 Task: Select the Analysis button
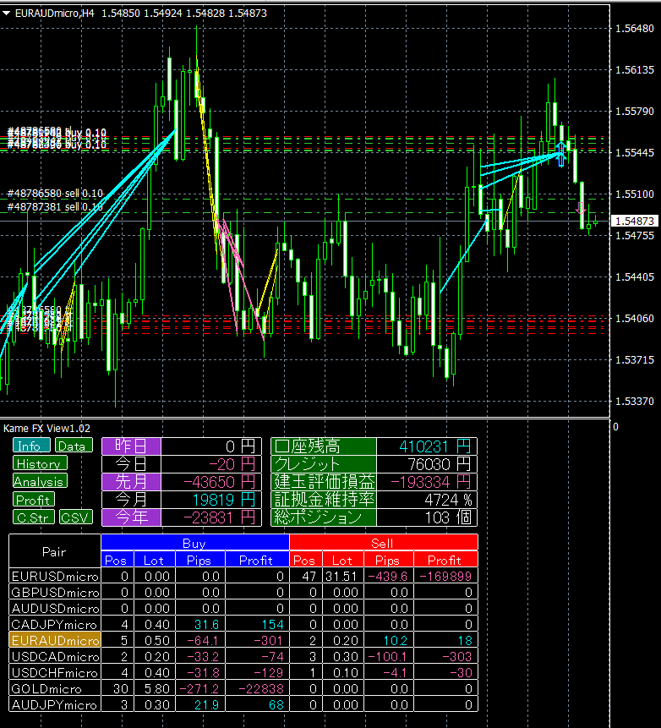pos(40,481)
